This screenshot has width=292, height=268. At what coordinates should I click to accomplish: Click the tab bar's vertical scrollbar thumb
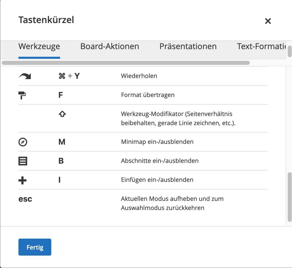tap(289, 51)
